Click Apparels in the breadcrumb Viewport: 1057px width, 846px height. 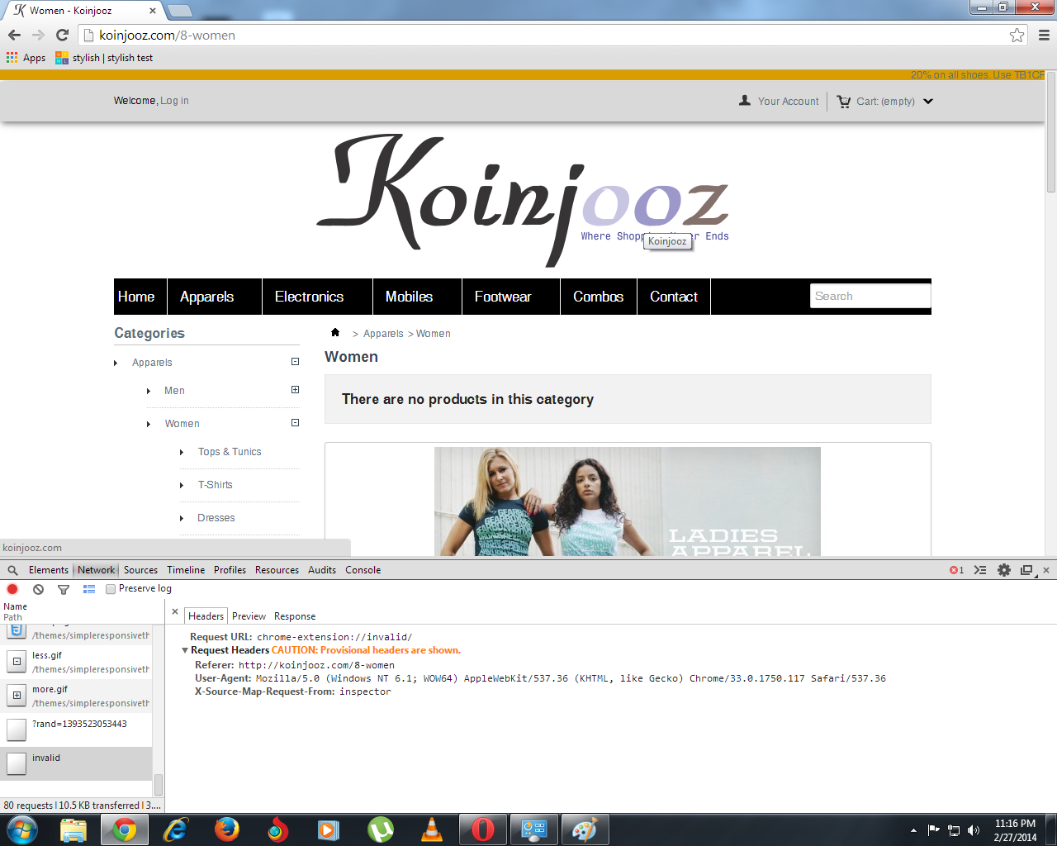tap(383, 334)
